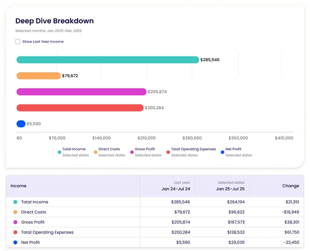Click the $200,284 bar value label
This screenshot has width=310, height=251.
(154, 108)
